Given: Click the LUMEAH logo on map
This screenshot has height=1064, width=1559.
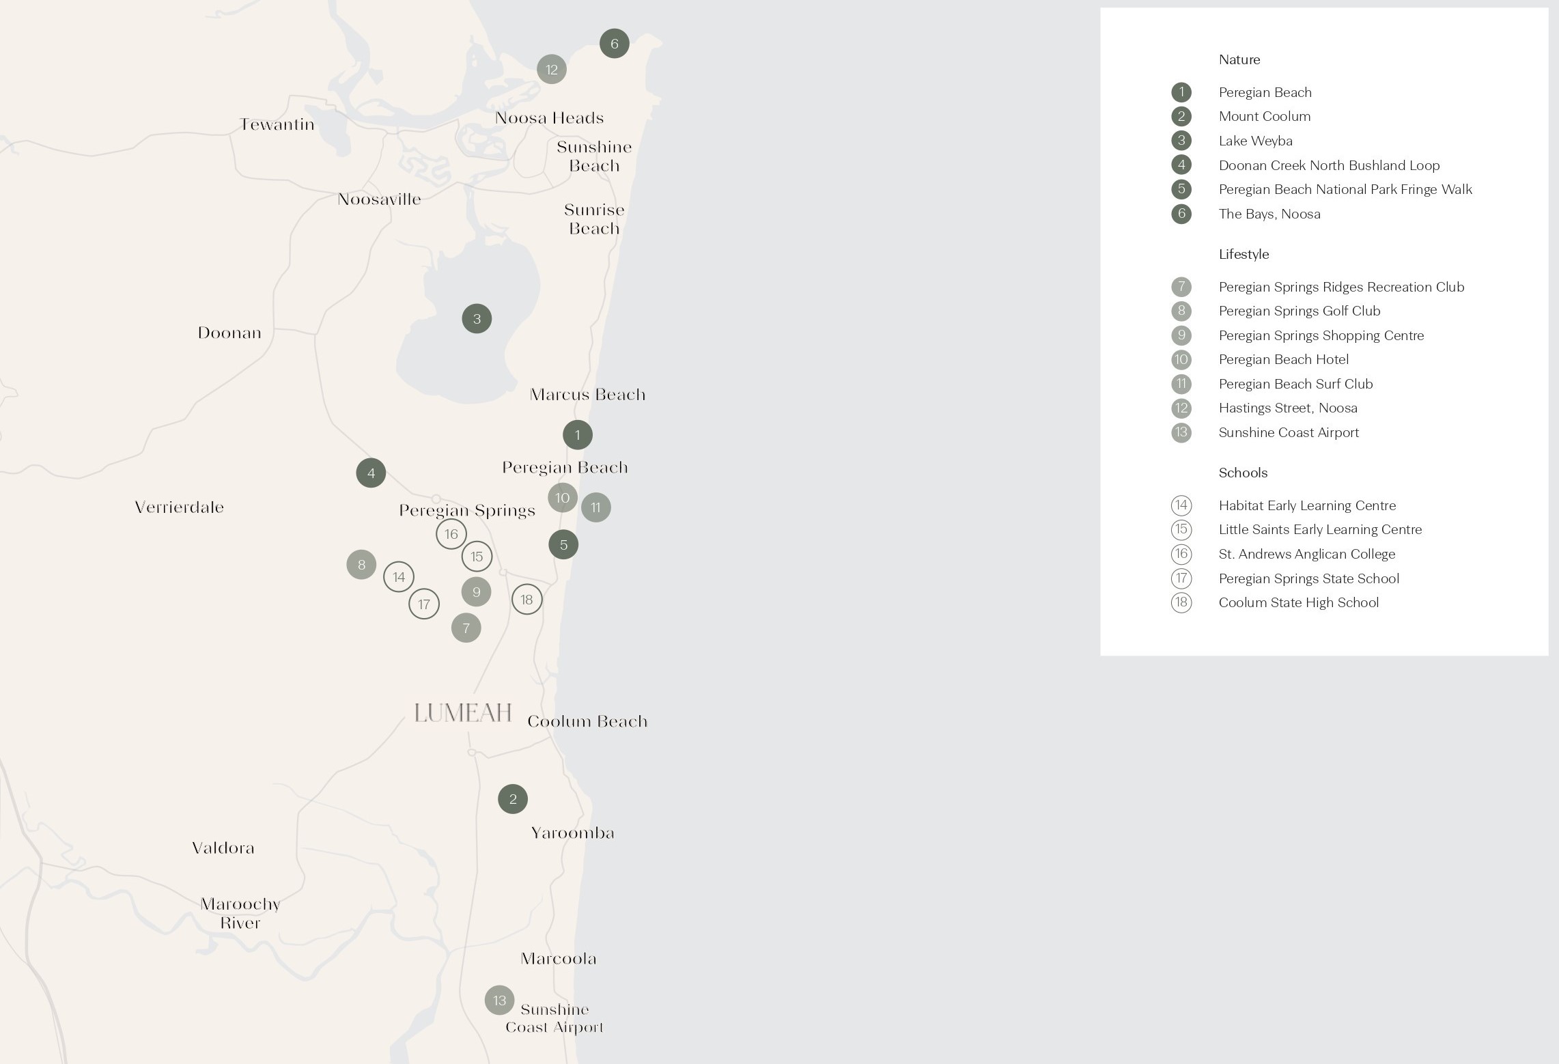Looking at the screenshot, I should (x=463, y=713).
